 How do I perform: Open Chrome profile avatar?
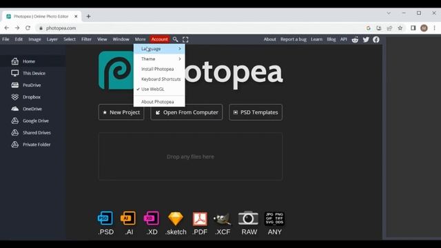click(x=424, y=28)
